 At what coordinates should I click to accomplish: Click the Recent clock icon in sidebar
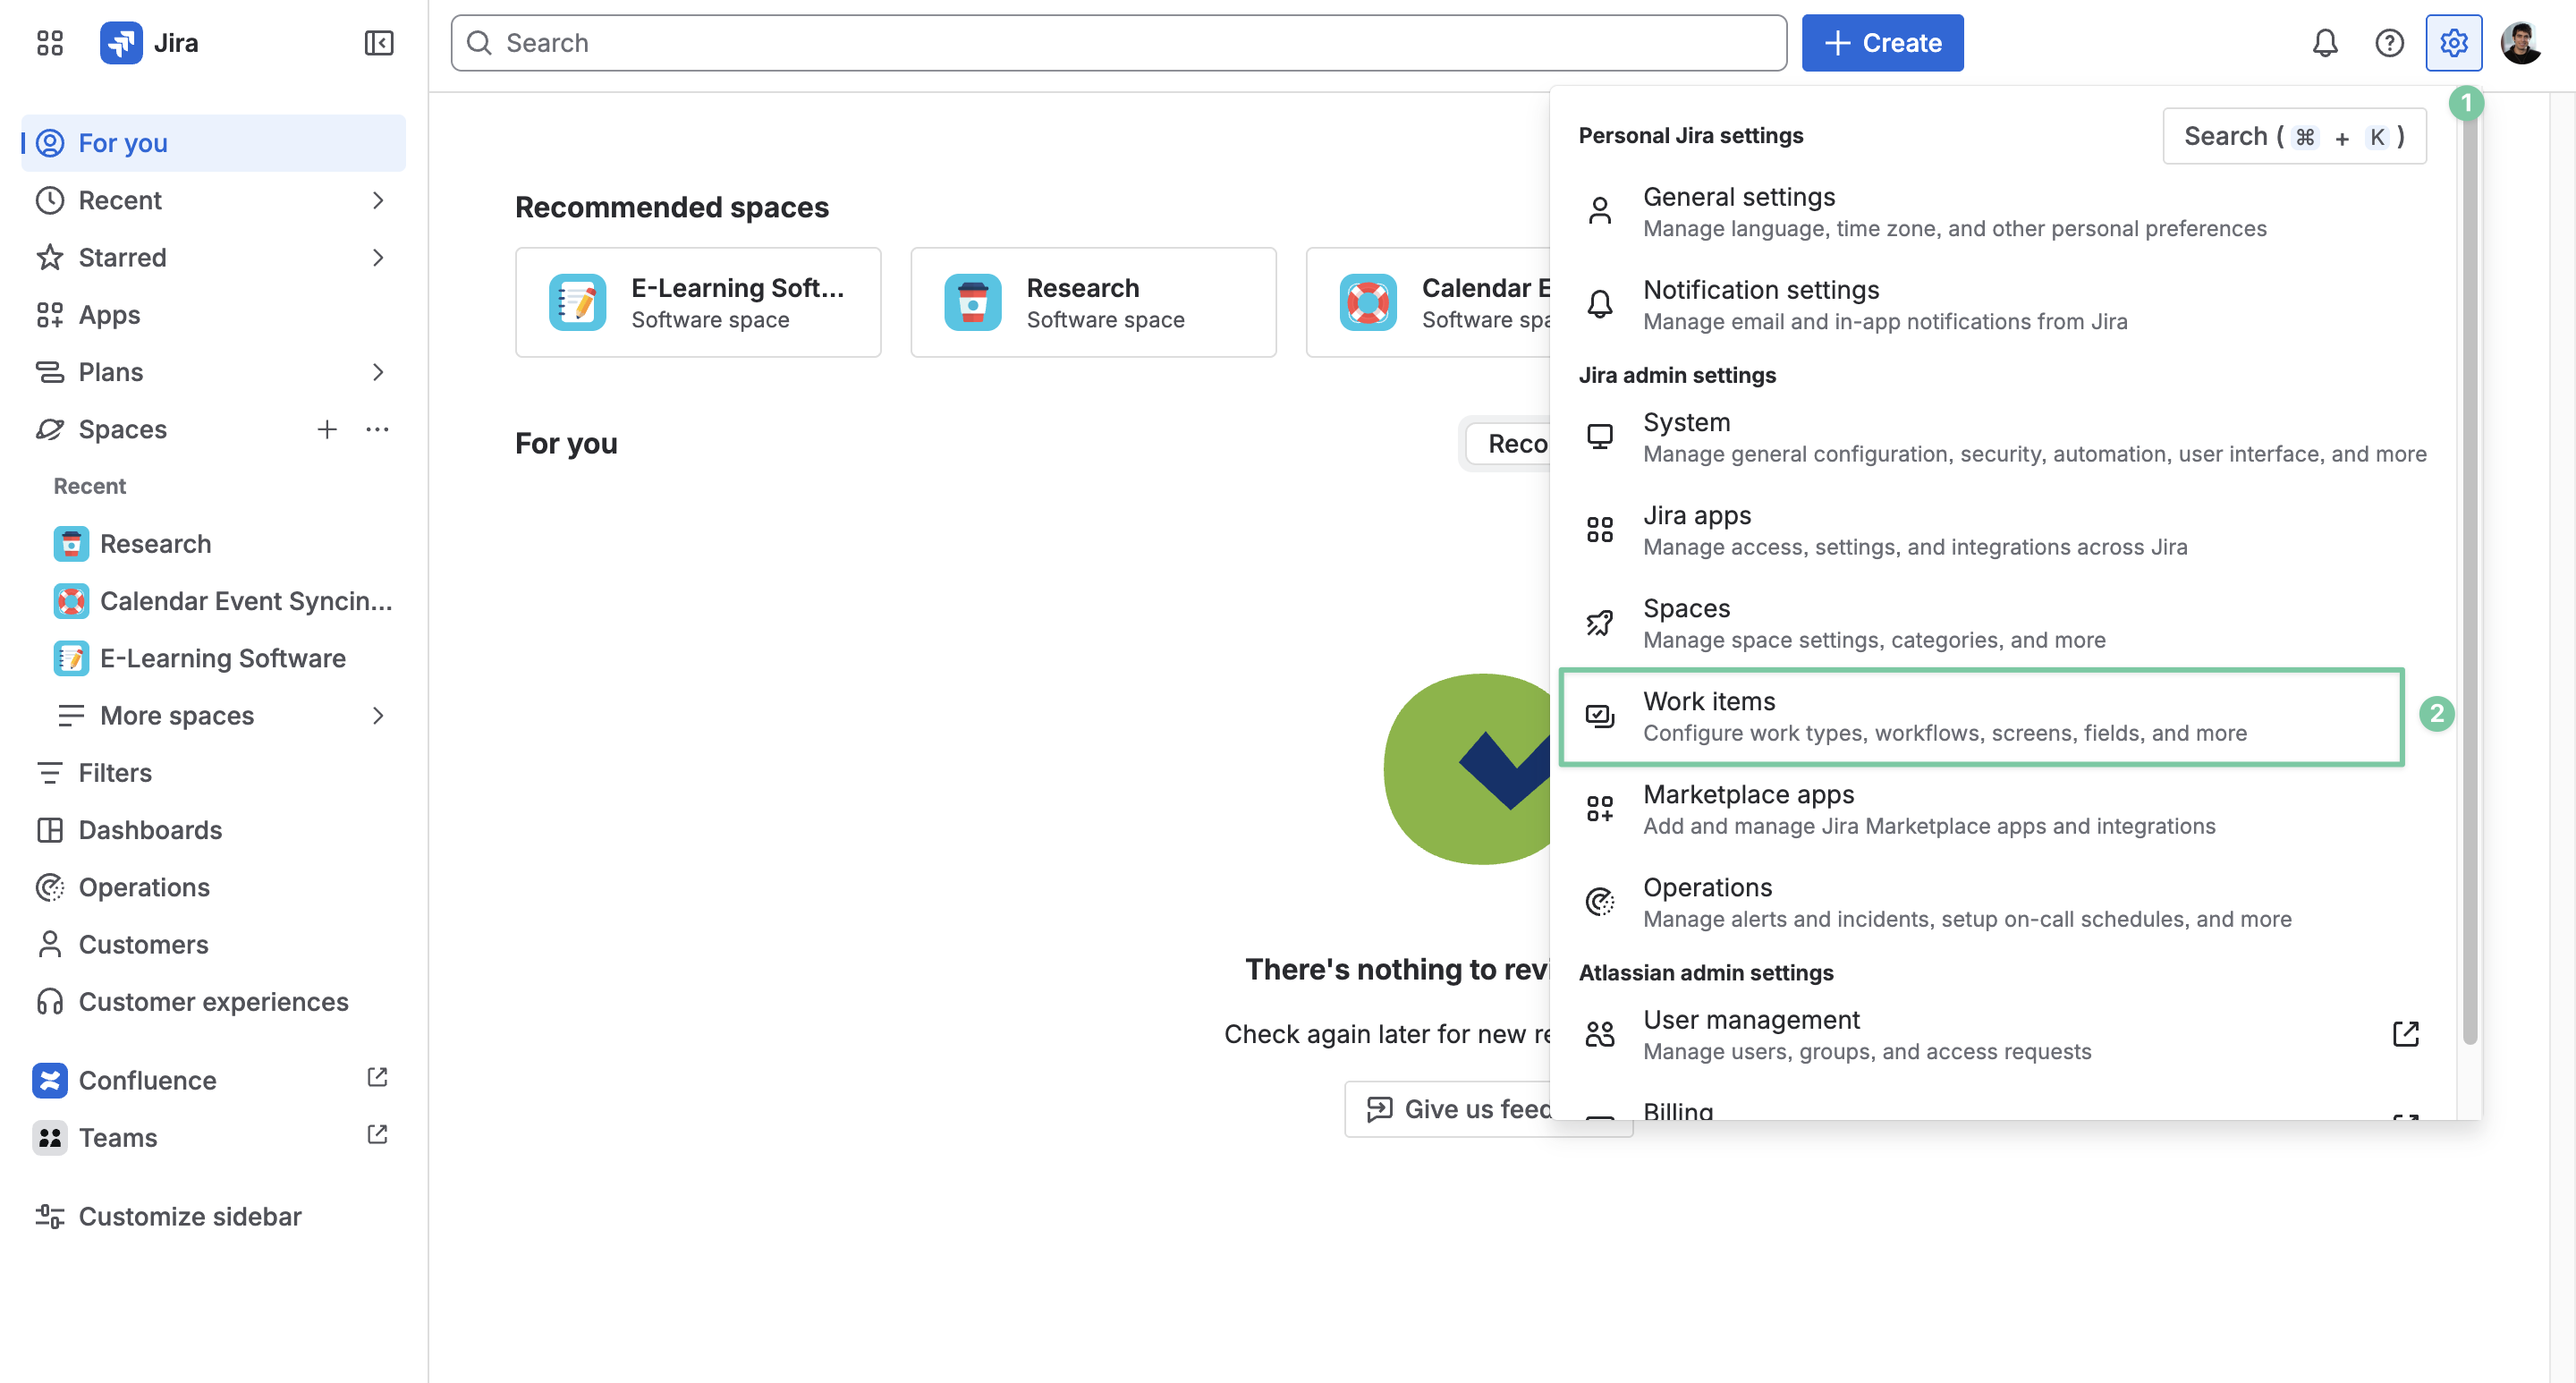49,200
